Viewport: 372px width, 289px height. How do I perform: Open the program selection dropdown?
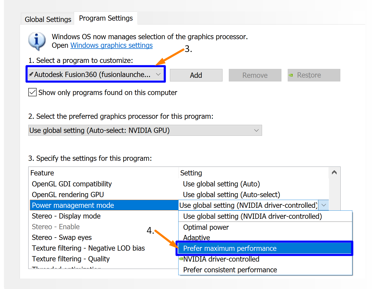coord(158,74)
